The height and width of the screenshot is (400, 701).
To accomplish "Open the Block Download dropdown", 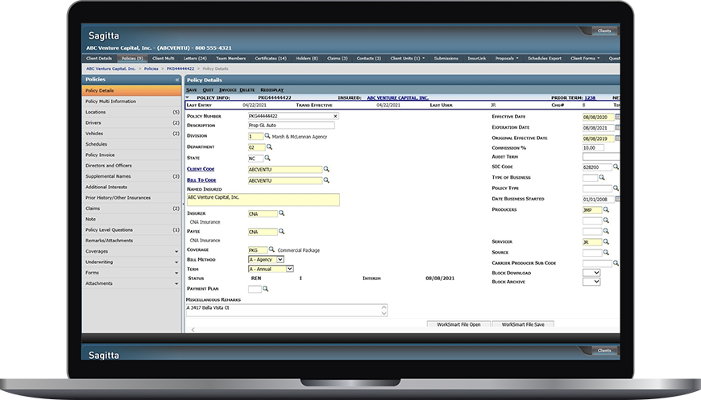I will [x=596, y=273].
